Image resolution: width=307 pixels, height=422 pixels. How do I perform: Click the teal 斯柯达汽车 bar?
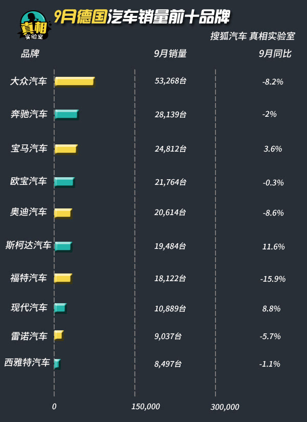63,246
